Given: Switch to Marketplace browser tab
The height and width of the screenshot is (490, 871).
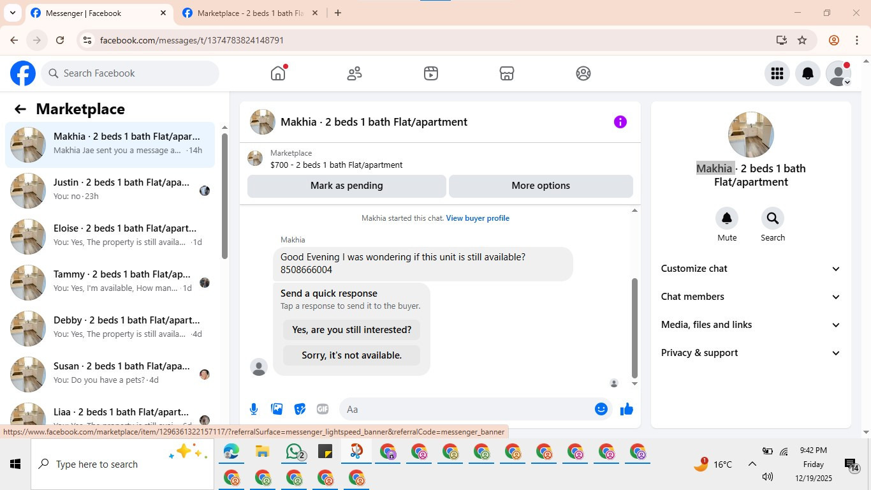Looking at the screenshot, I should tap(250, 13).
